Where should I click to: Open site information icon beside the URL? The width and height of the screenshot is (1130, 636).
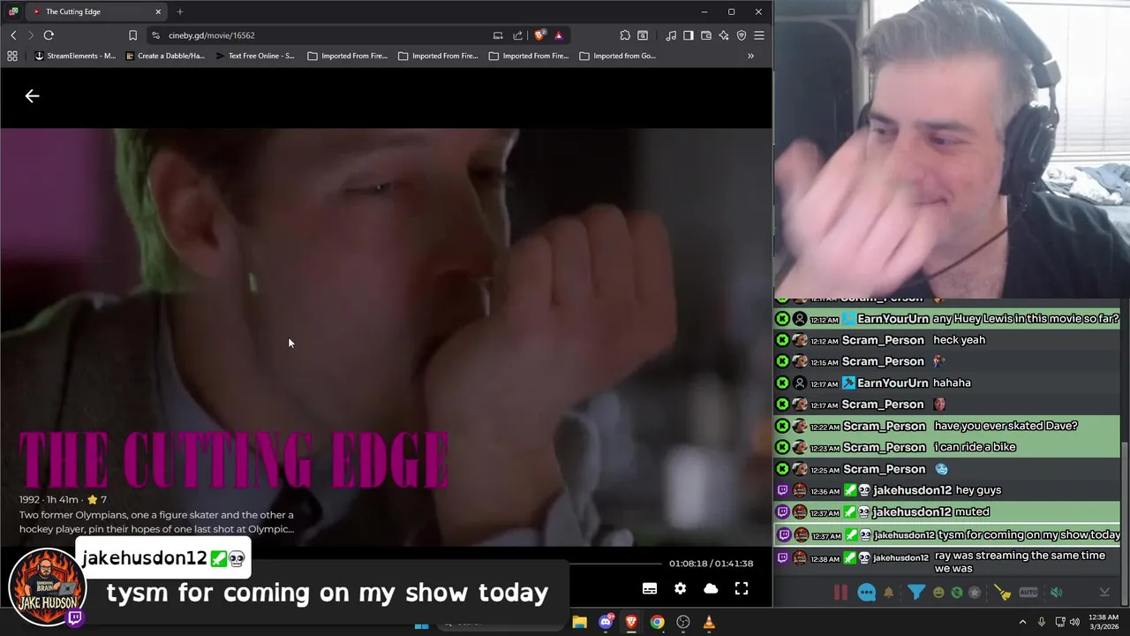pyautogui.click(x=155, y=35)
